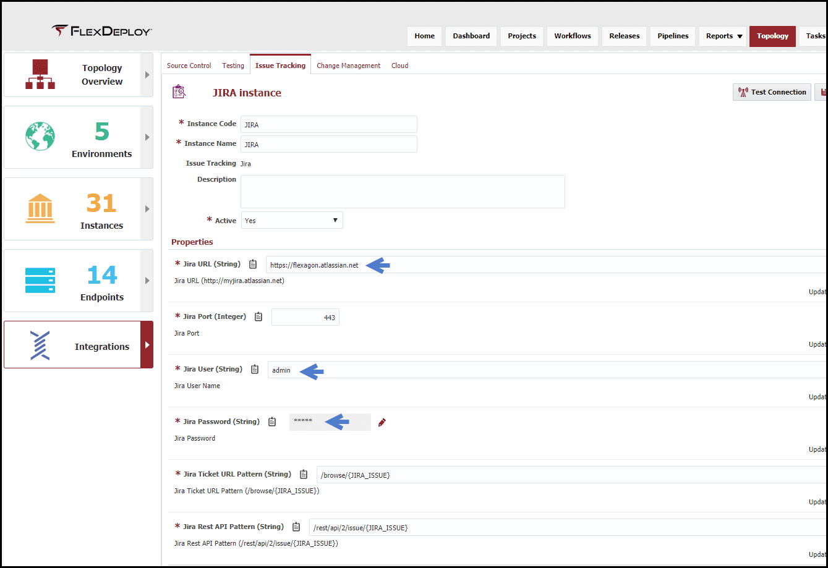Viewport: 828px width, 568px height.
Task: Click the Jira Rest API Pattern field
Action: point(568,527)
